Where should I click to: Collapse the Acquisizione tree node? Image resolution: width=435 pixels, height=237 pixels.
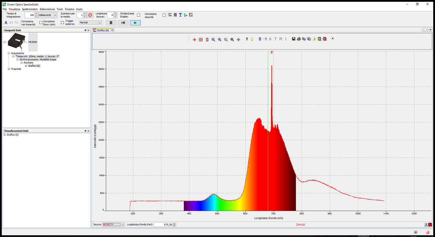[x=9, y=53]
